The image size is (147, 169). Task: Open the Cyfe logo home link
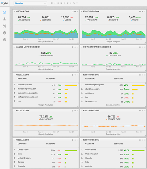[x=5, y=3]
